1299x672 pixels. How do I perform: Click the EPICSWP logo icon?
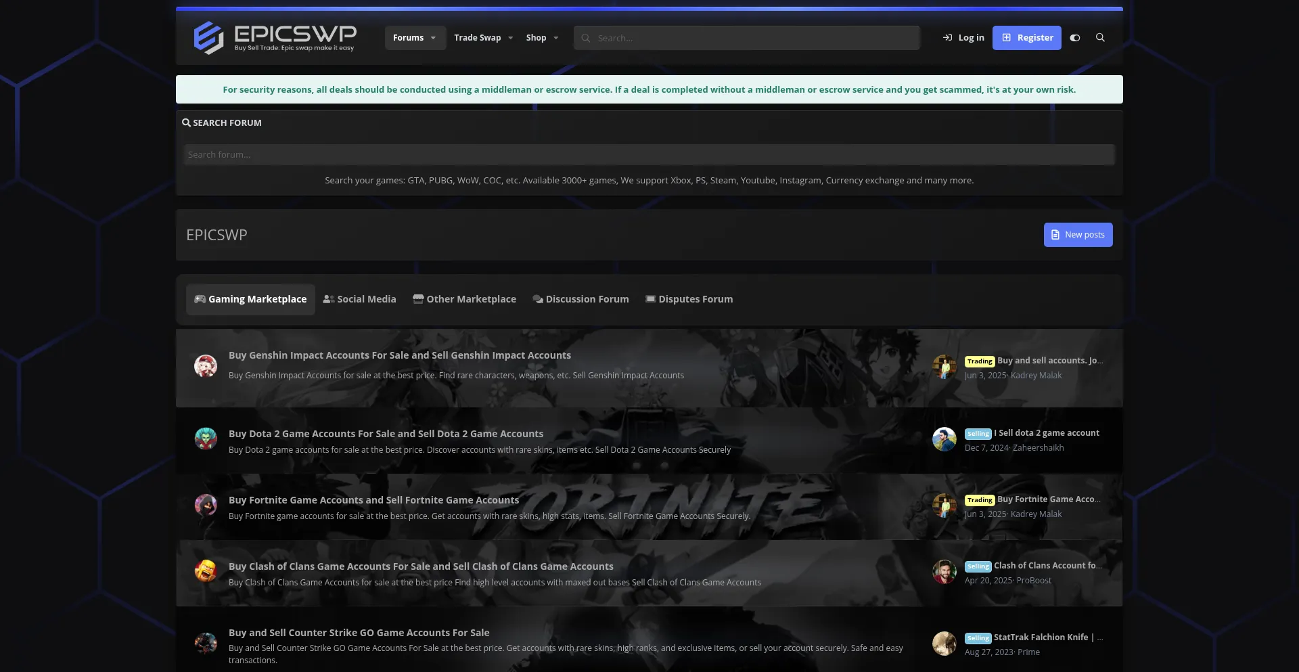coord(208,38)
